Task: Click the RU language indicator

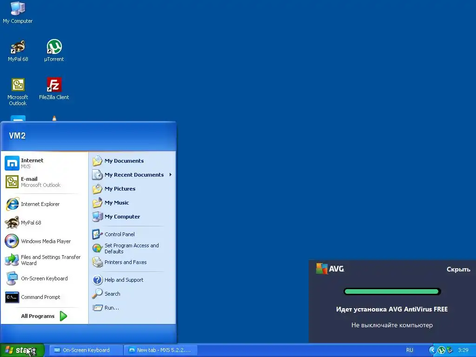Action: 410,350
